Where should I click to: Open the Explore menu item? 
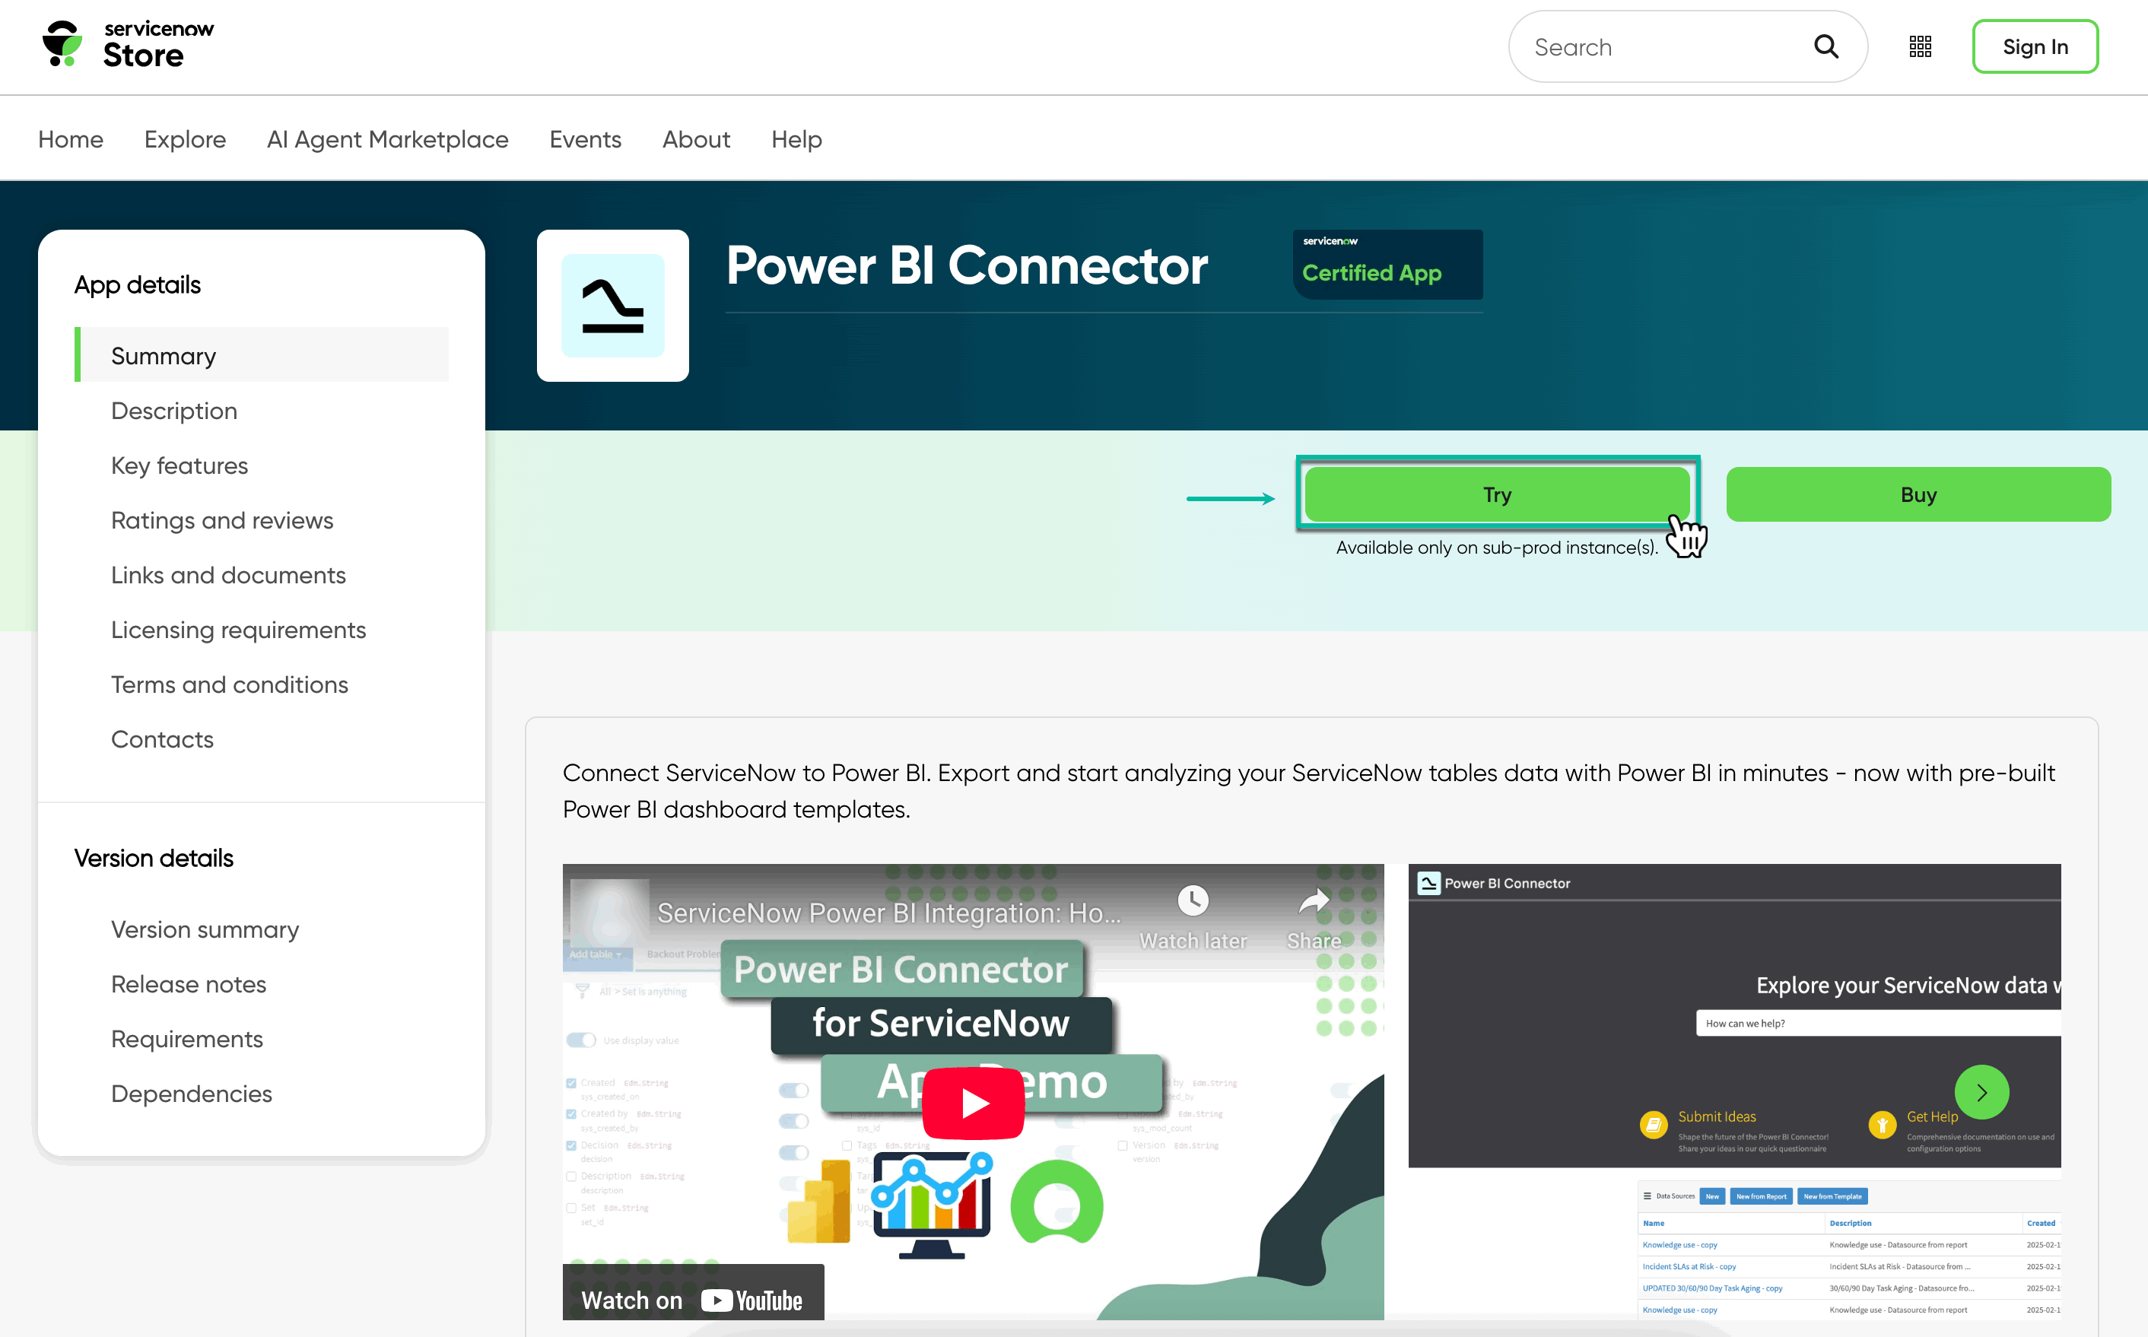click(x=185, y=140)
